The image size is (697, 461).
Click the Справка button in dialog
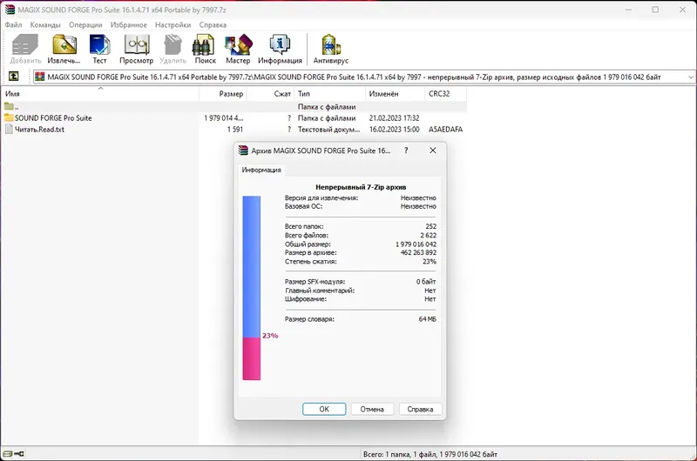pos(420,409)
